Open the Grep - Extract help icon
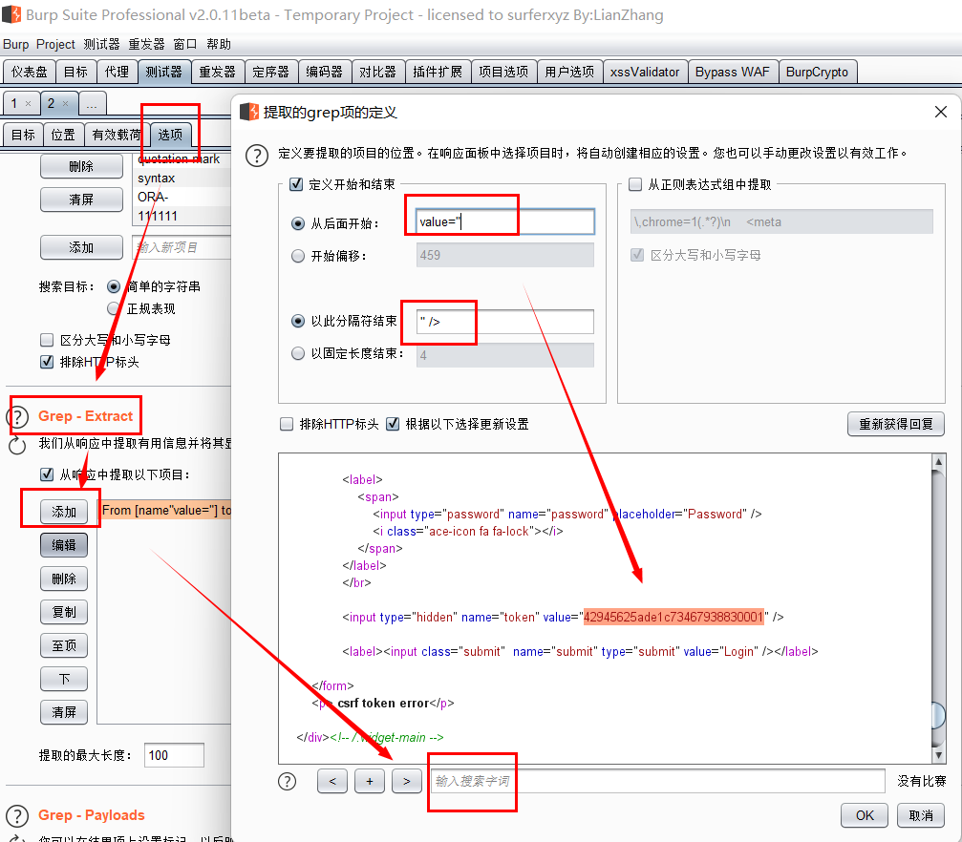 [16, 415]
